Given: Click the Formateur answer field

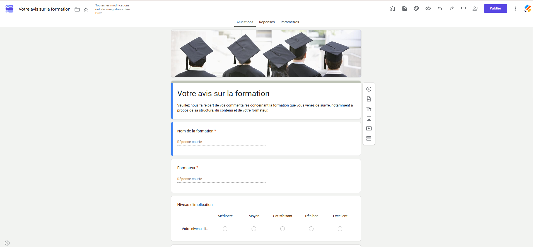Looking at the screenshot, I should pos(222,179).
